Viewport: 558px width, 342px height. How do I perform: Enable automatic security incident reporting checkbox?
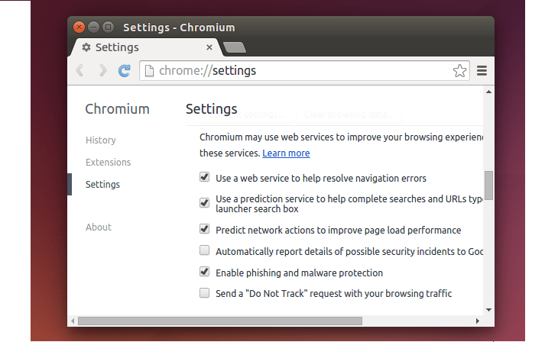(x=204, y=250)
